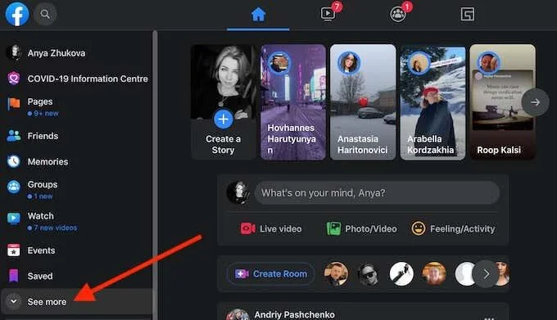Open Memories in the sidebar
The image size is (557, 320).
click(48, 162)
